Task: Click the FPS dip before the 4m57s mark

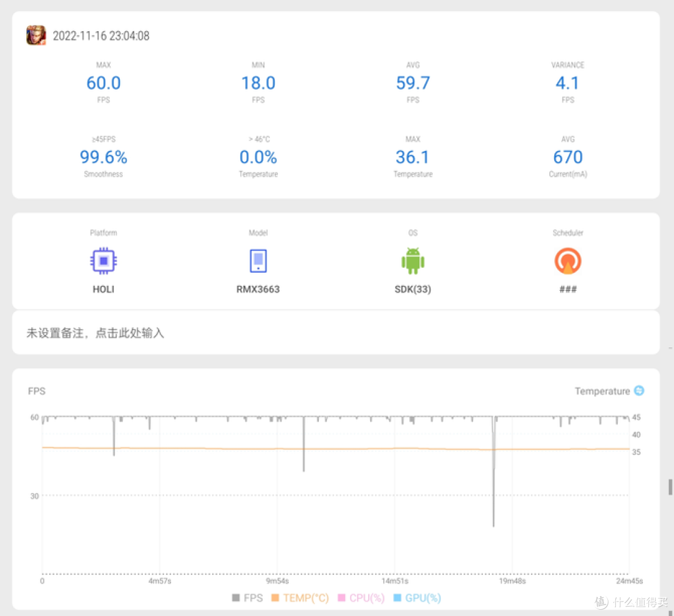Action: (114, 436)
